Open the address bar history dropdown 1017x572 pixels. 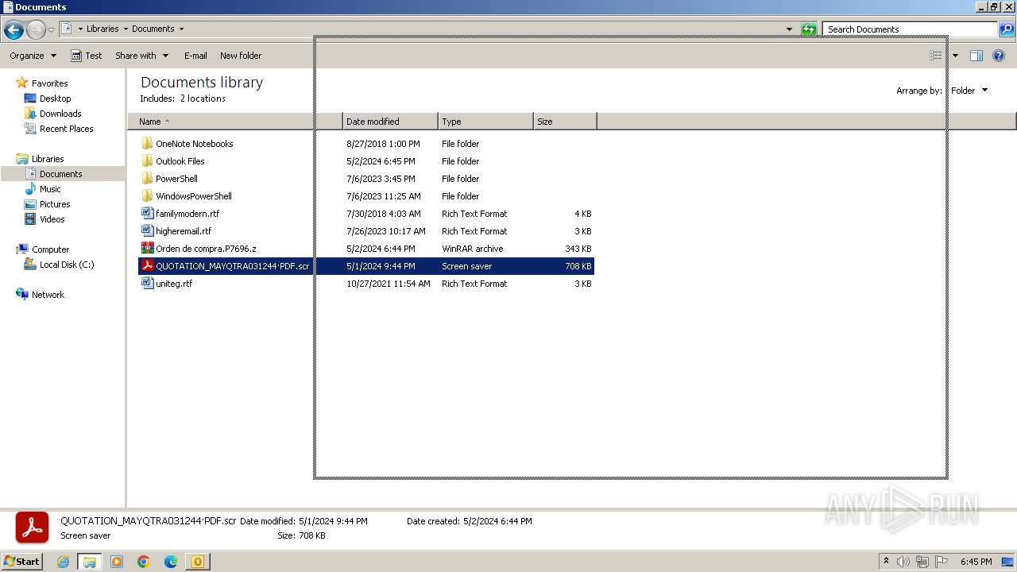(789, 29)
